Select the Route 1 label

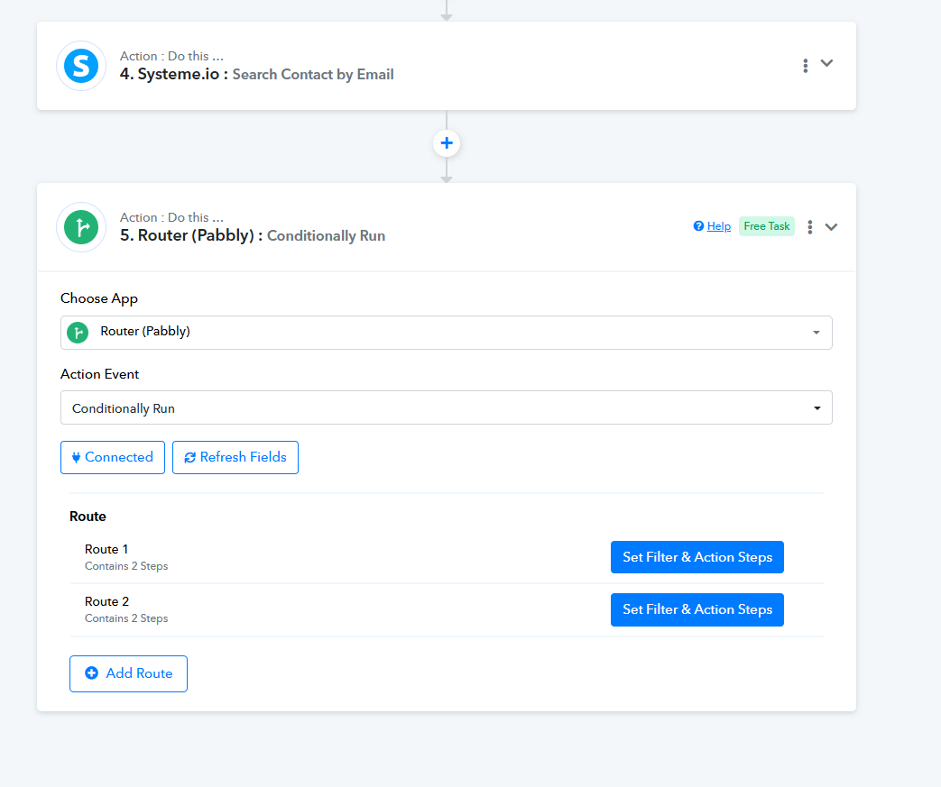106,550
